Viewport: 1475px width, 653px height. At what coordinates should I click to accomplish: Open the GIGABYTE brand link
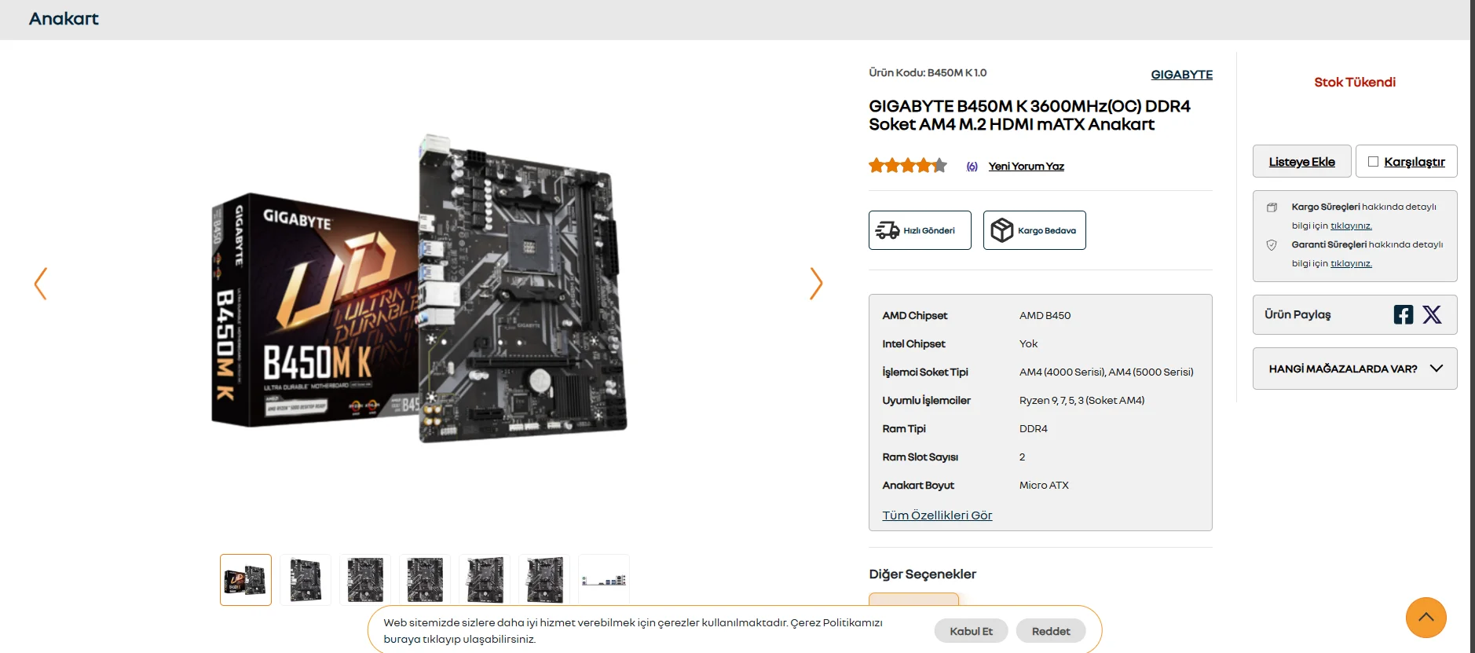tap(1181, 75)
